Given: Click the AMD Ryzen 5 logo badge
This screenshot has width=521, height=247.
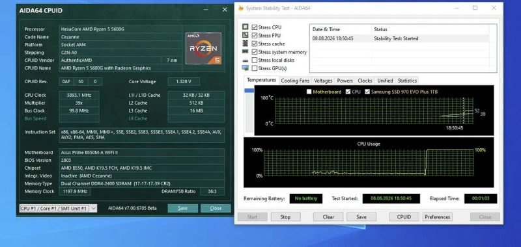Looking at the screenshot, I should [203, 48].
